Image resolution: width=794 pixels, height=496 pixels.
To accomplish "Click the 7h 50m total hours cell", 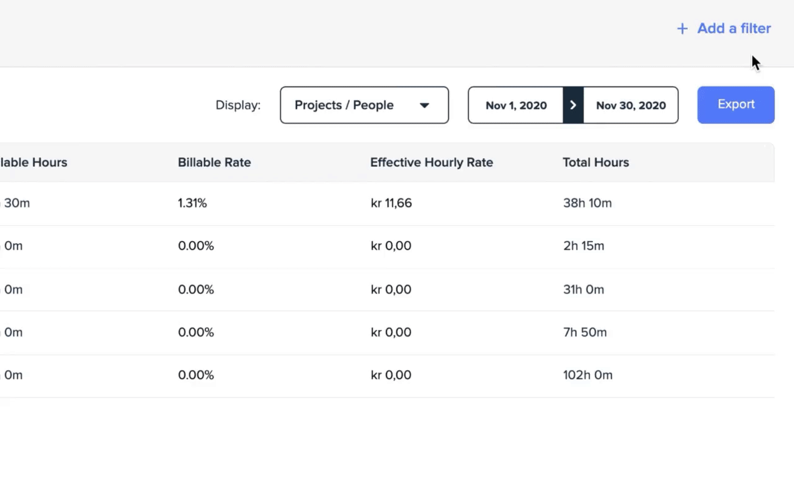I will tap(584, 332).
